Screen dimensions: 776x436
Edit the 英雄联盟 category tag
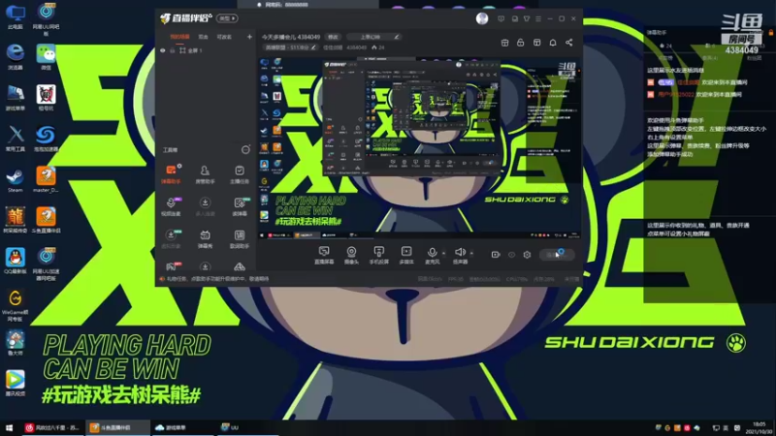[x=289, y=47]
